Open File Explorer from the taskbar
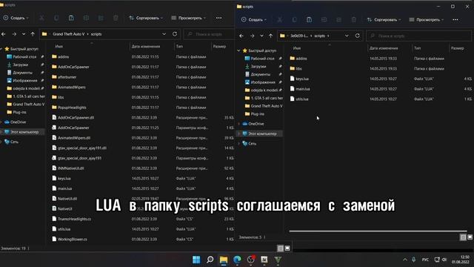This screenshot has width=474, height=267. (x=224, y=260)
